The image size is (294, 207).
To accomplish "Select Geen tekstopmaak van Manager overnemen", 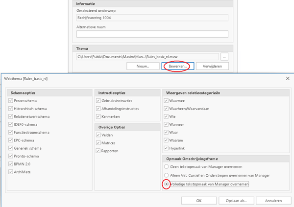I will pyautogui.click(x=167, y=167).
